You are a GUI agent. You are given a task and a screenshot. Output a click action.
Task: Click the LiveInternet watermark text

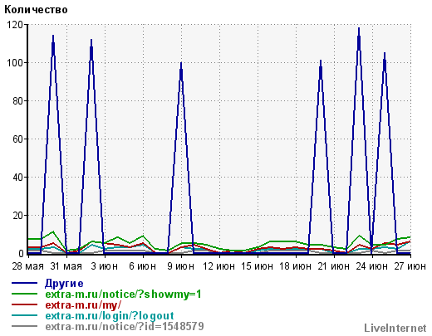[395, 329]
